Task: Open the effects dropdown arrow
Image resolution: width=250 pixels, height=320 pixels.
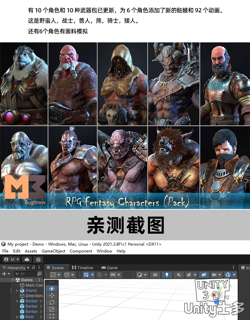Action: click(195, 275)
